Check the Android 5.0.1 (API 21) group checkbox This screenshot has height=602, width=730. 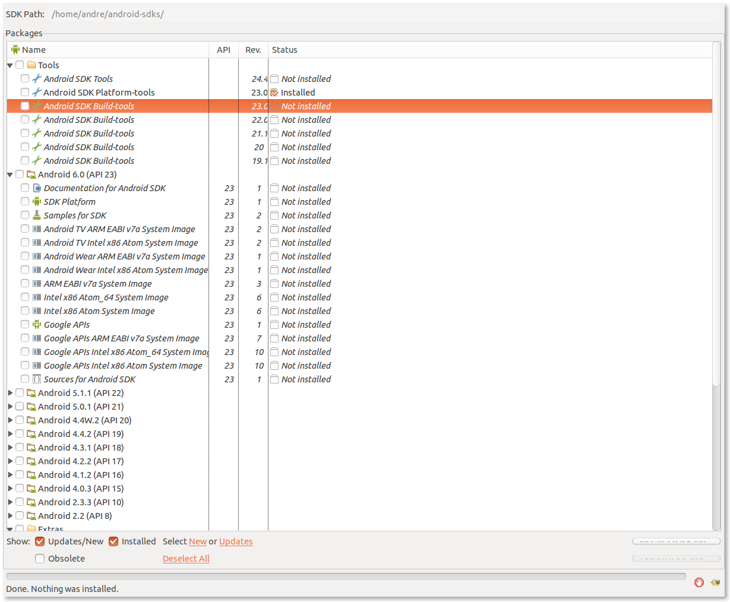click(20, 407)
